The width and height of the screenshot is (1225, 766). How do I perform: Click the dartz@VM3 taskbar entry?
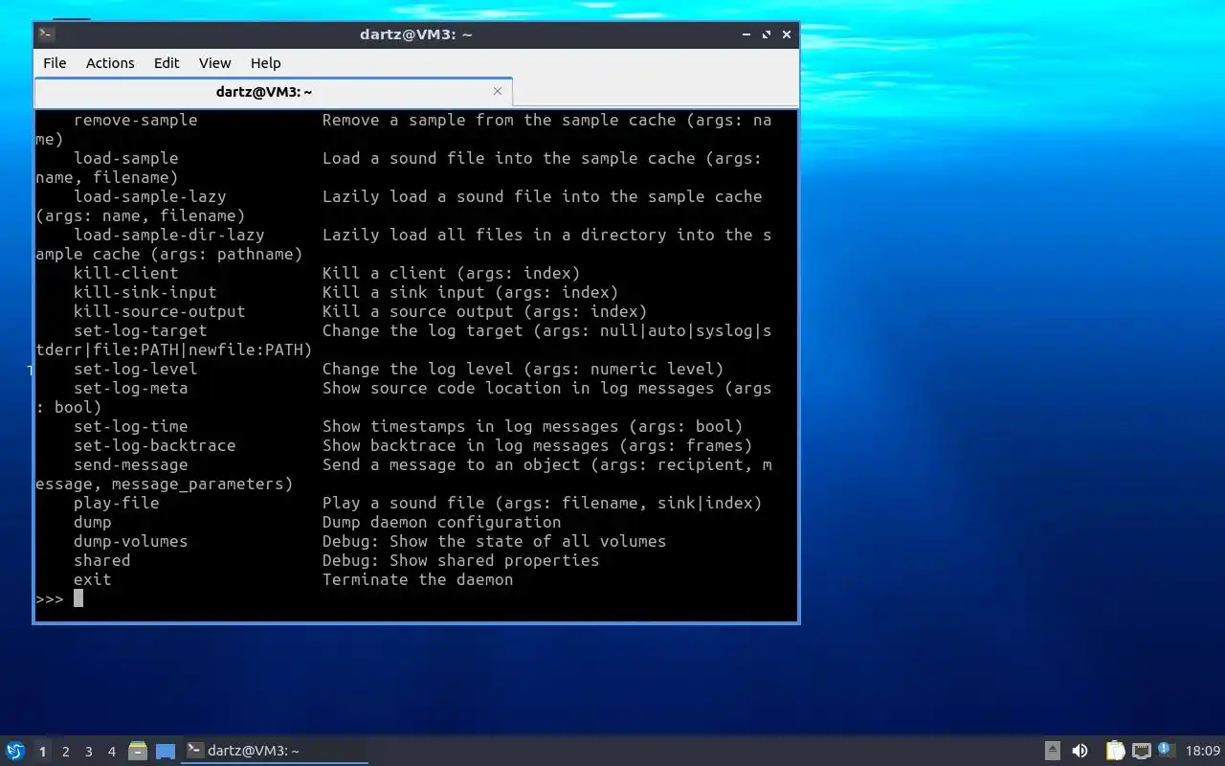coord(276,751)
